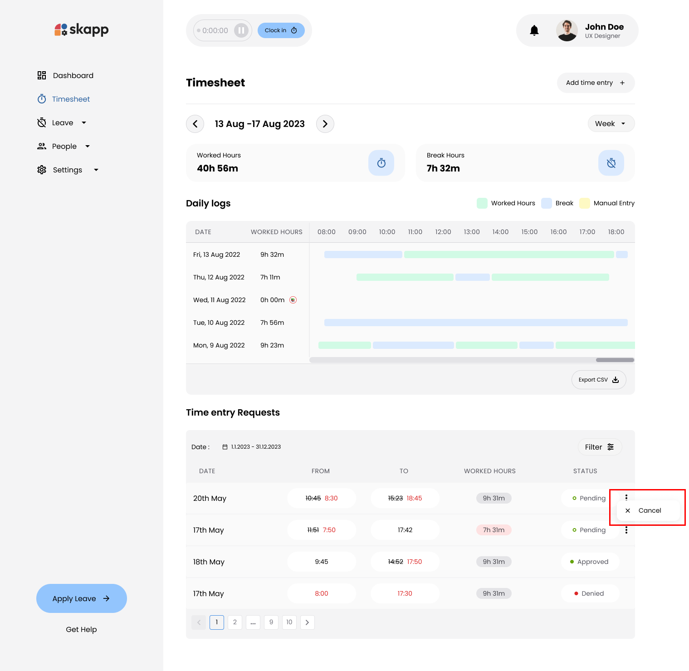Open the date range picker 1.1.2023 - 31.12.2023
The height and width of the screenshot is (671, 689).
tap(252, 447)
